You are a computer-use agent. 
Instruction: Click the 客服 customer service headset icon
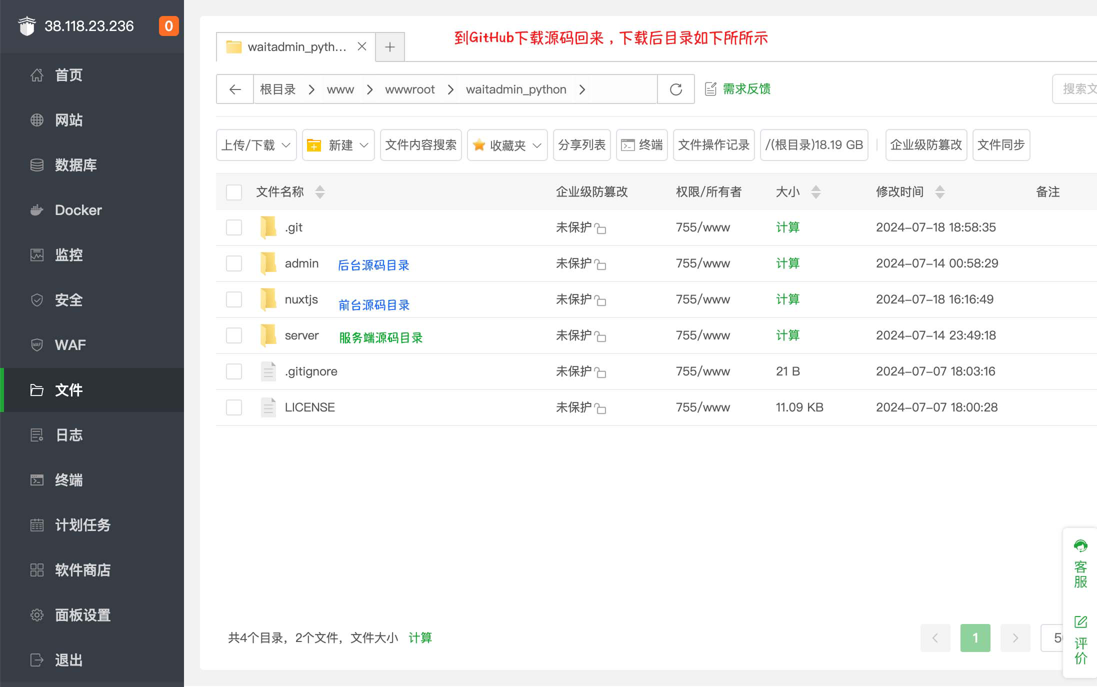(x=1080, y=546)
